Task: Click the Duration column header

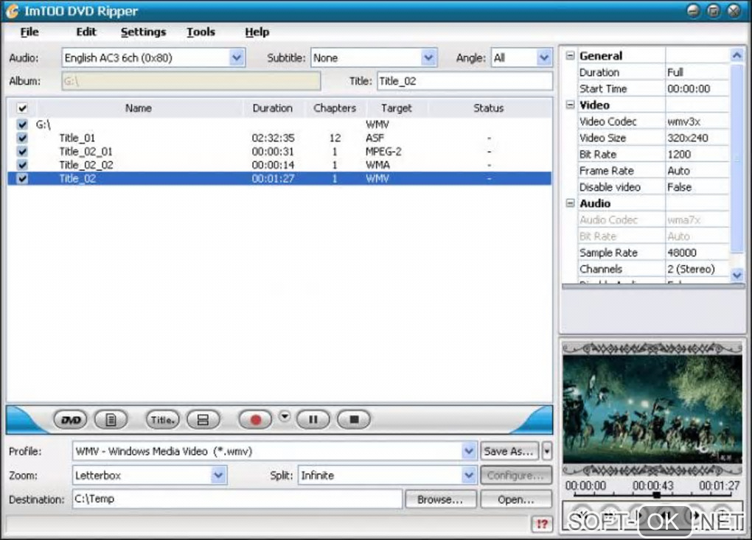Action: pyautogui.click(x=272, y=108)
